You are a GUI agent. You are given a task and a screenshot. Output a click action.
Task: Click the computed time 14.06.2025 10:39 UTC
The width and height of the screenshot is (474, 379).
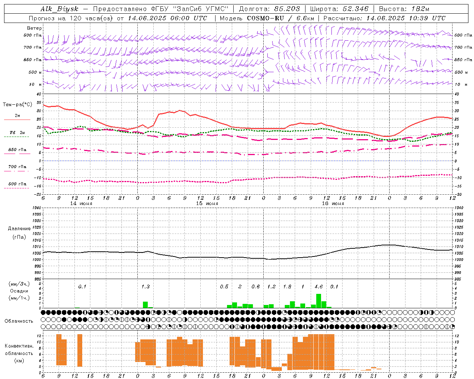[x=405, y=18]
